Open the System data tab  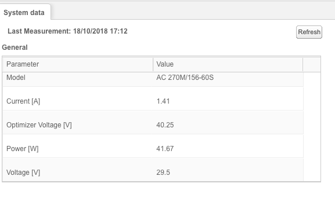coord(24,13)
